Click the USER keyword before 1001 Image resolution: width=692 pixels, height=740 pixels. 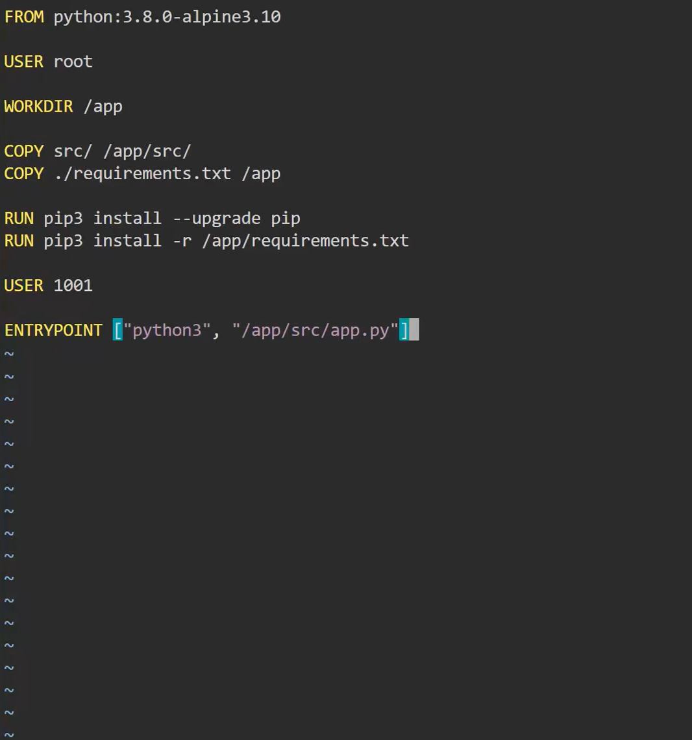(x=24, y=286)
